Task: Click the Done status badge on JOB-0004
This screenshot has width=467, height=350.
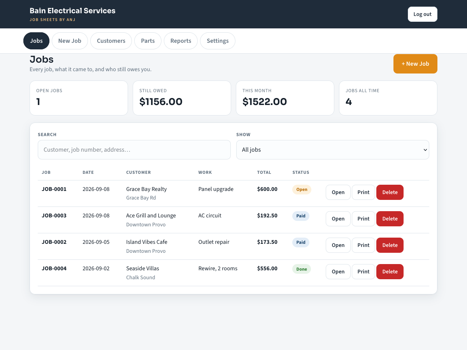Action: [x=302, y=269]
